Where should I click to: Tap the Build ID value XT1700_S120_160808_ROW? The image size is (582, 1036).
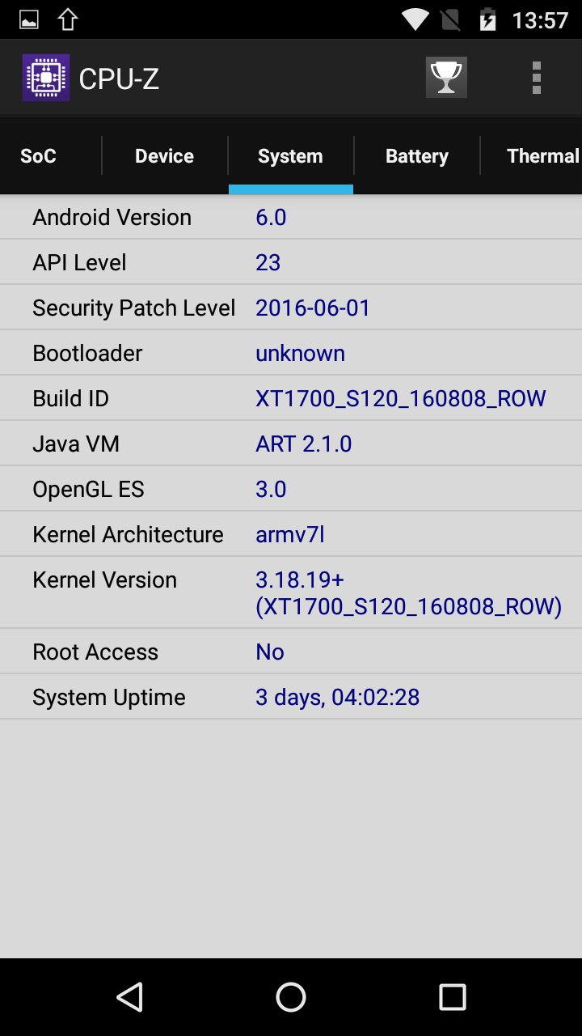401,398
